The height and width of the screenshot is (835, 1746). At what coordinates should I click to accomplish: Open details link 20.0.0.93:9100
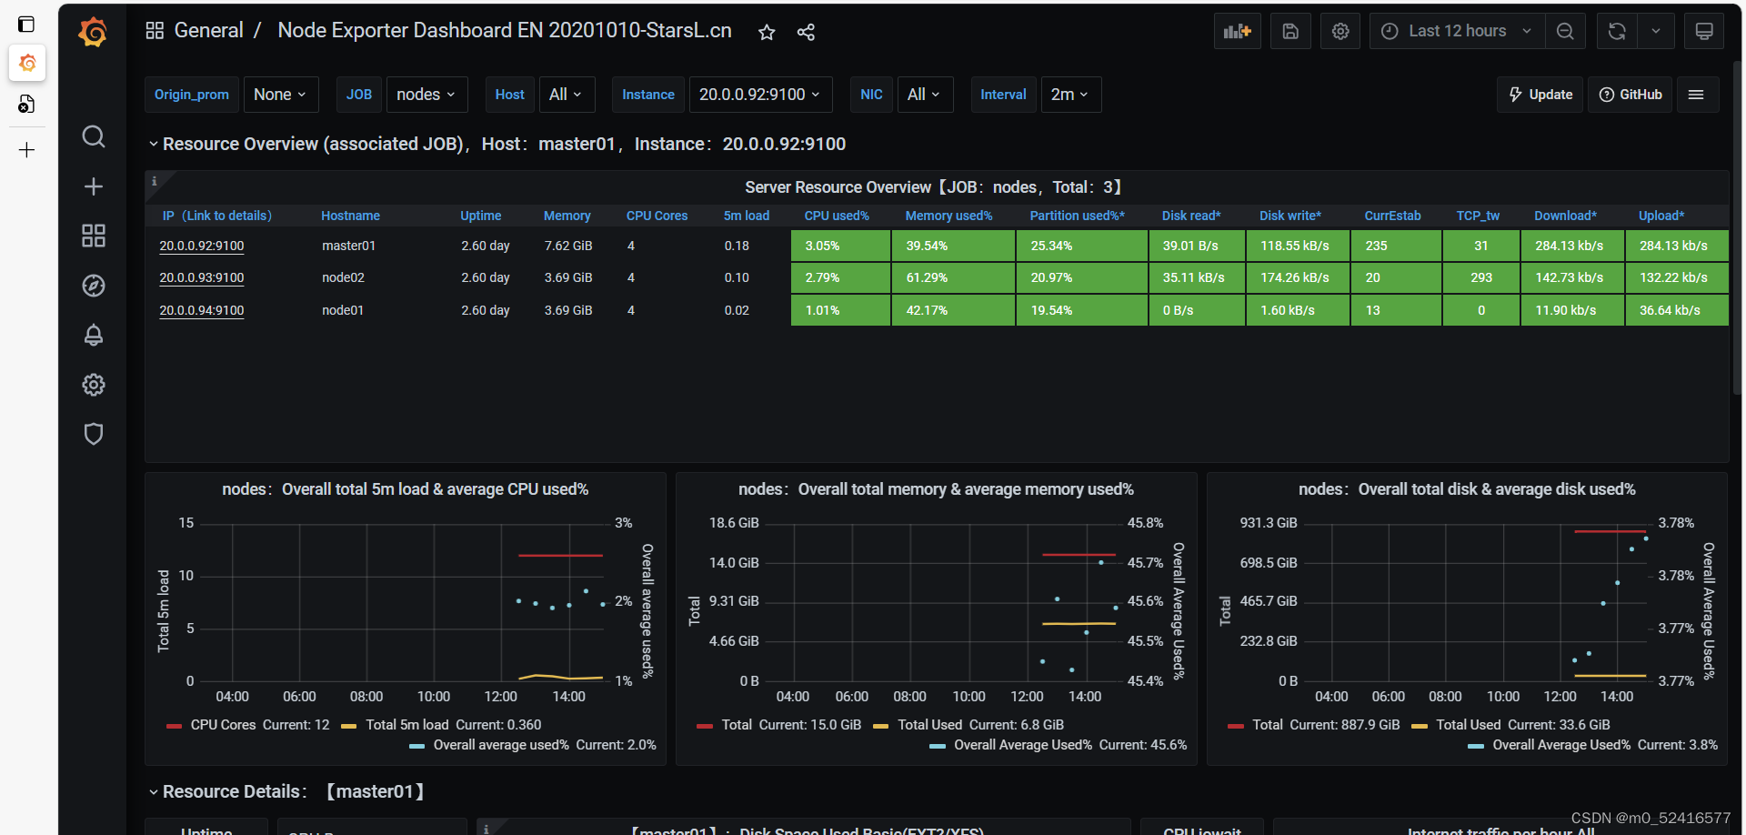pyautogui.click(x=202, y=277)
